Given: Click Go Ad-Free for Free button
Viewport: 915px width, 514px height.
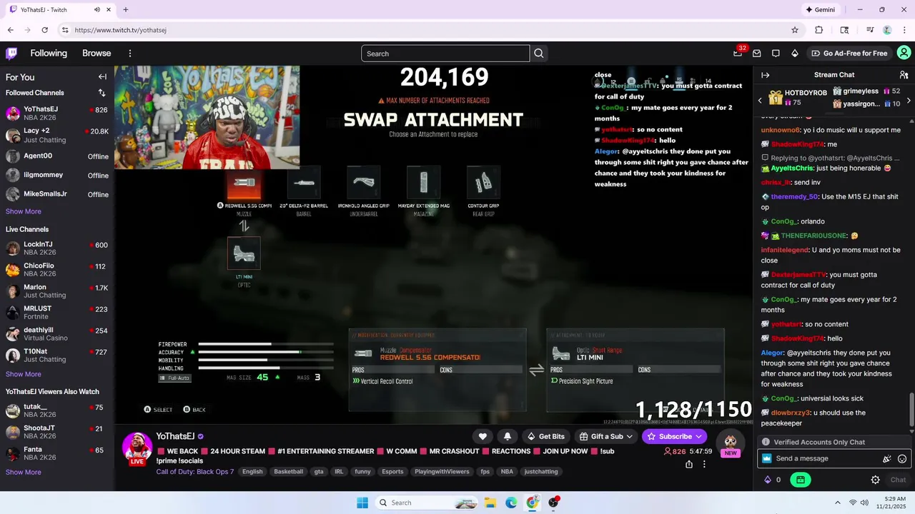Looking at the screenshot, I should tap(849, 54).
